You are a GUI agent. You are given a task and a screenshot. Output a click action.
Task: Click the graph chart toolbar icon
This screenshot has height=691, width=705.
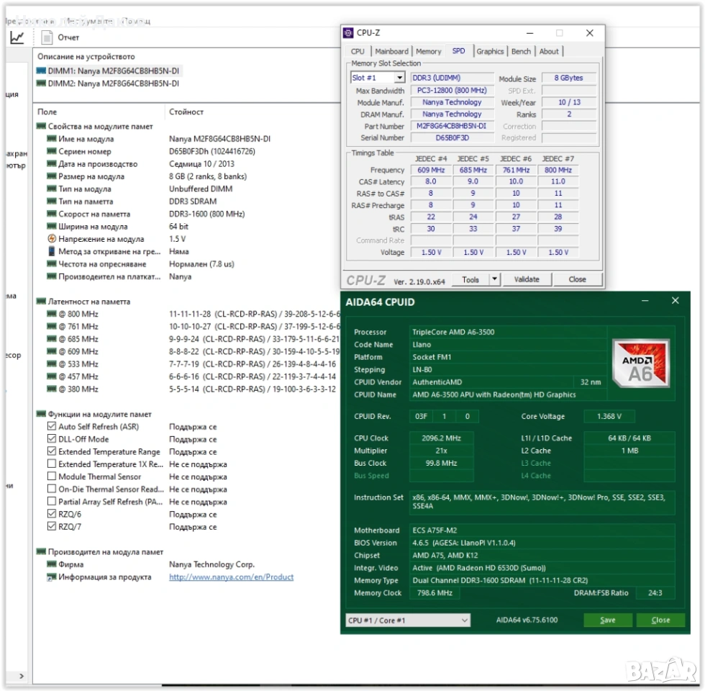point(17,37)
